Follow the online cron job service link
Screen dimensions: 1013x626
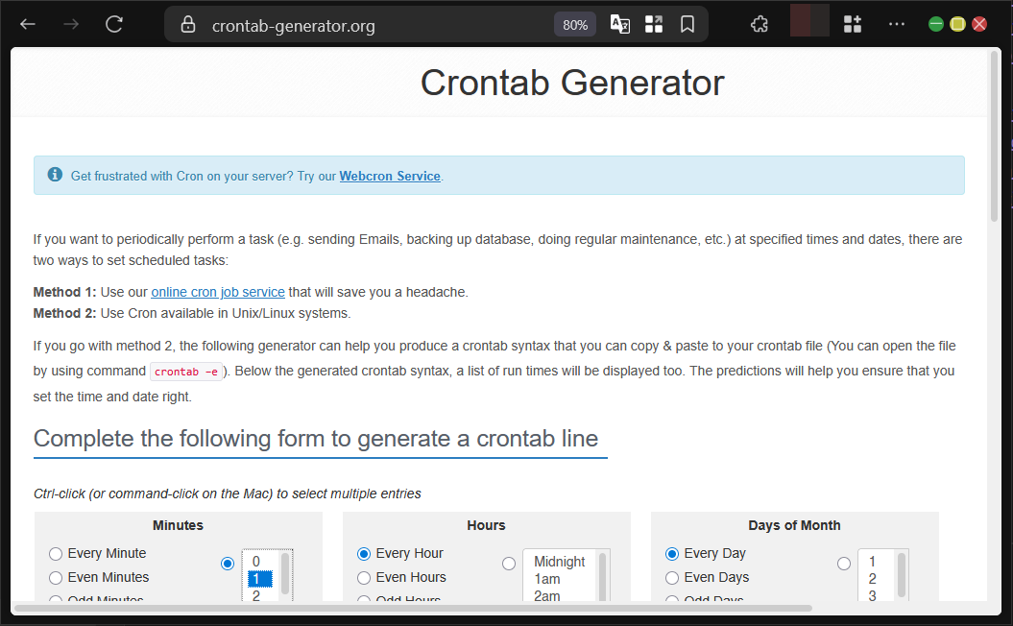[218, 292]
